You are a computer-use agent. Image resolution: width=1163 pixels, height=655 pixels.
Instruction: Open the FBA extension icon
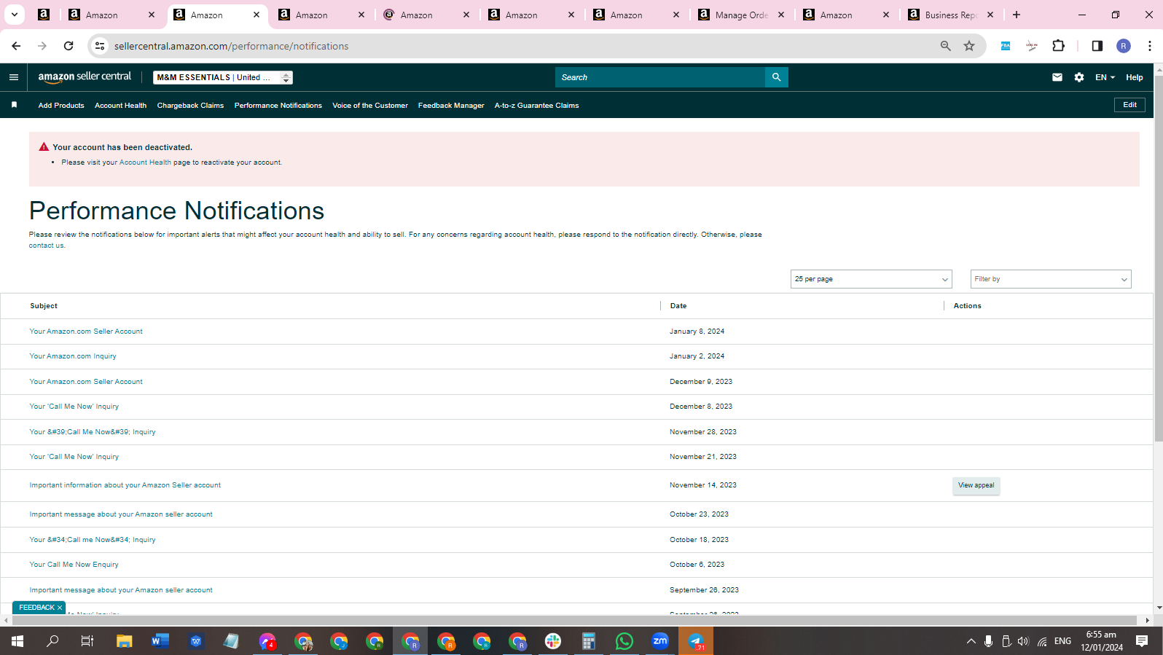[1006, 46]
